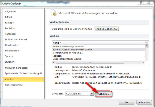This screenshot has width=155, height=107.
Task: Click the Add-Ins puzzle page icon
Action: (x=53, y=13)
